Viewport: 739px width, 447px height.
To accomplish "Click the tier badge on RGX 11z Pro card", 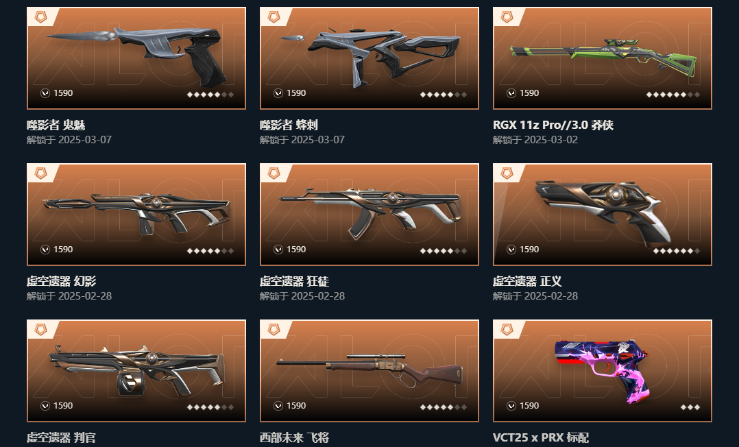I will point(507,17).
